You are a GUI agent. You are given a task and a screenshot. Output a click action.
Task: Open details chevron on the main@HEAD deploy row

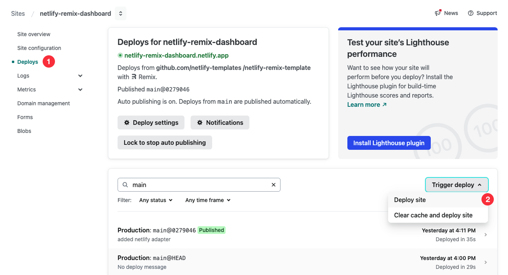pyautogui.click(x=485, y=262)
